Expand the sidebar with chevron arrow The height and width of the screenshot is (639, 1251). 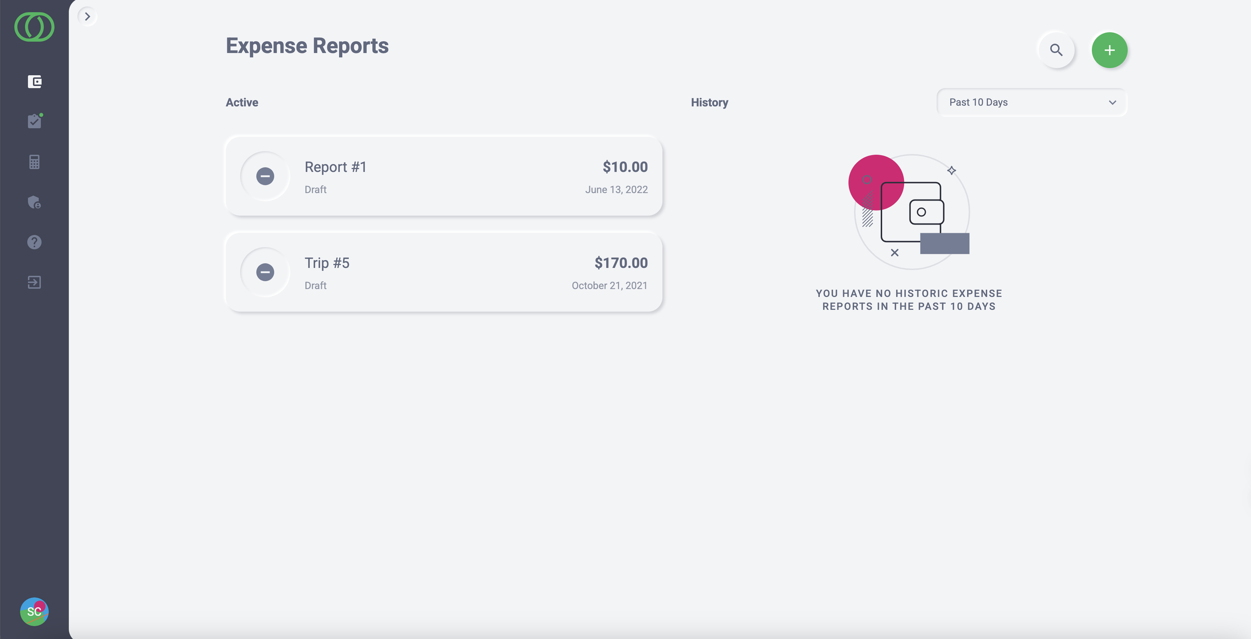point(87,16)
